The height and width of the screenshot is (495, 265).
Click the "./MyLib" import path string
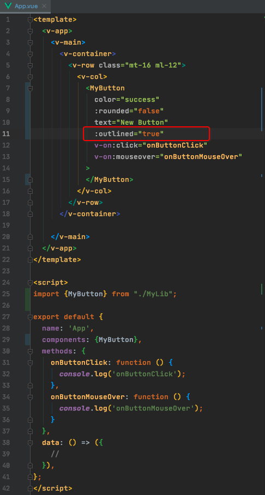point(153,294)
